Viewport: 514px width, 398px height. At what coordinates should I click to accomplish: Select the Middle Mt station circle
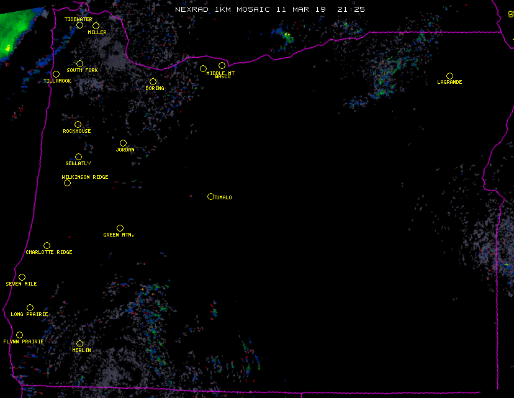[x=203, y=69]
